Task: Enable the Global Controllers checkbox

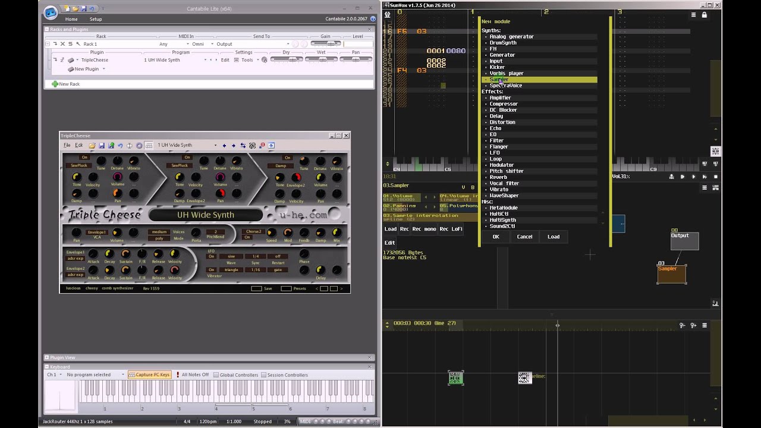Action: (216, 375)
